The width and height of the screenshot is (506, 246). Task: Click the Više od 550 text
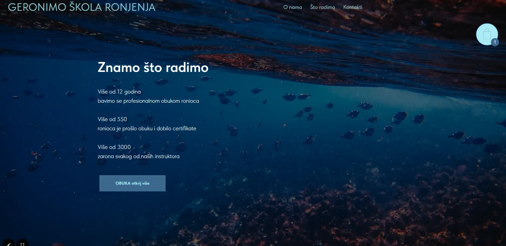click(112, 119)
